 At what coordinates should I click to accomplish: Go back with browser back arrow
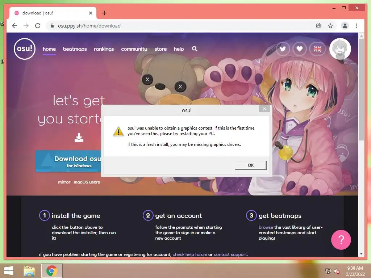click(x=14, y=26)
